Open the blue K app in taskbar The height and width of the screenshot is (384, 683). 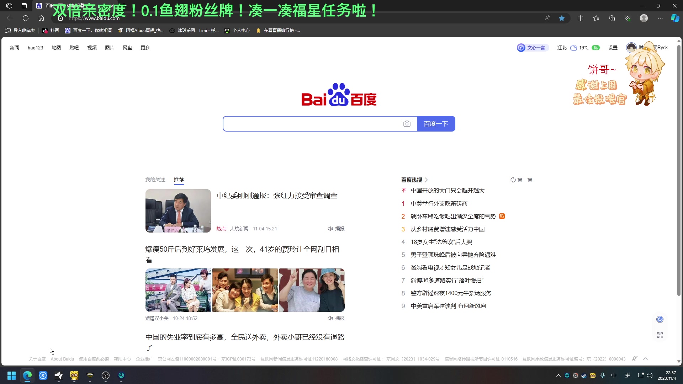43,375
